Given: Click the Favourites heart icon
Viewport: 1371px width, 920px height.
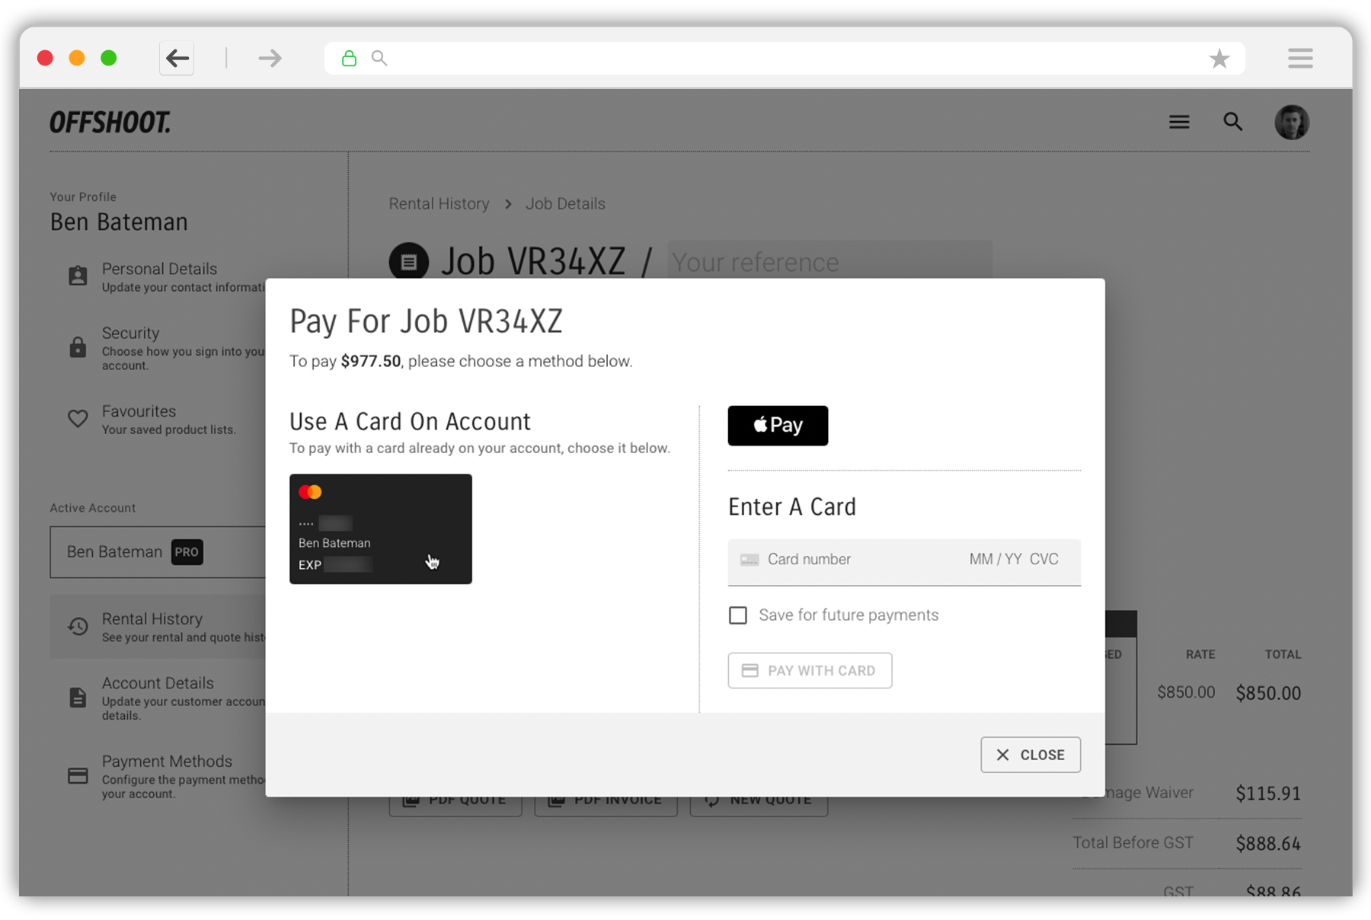Looking at the screenshot, I should 78,418.
